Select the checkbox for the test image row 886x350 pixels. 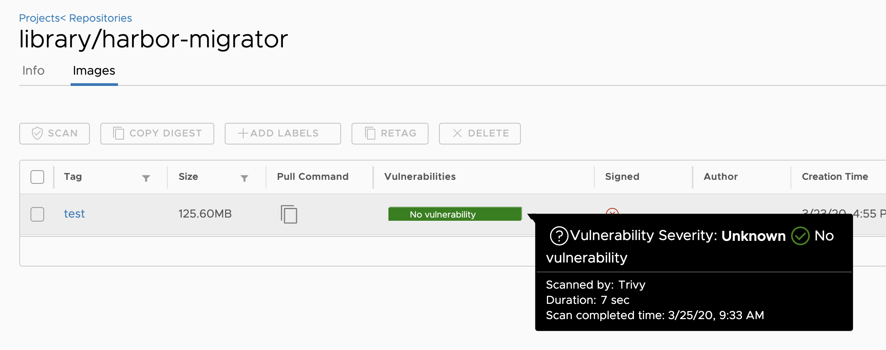[x=37, y=214]
